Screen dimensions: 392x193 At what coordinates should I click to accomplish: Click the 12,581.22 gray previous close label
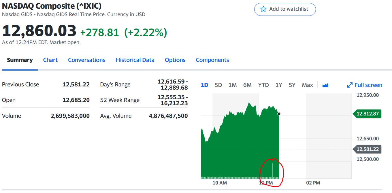367,149
